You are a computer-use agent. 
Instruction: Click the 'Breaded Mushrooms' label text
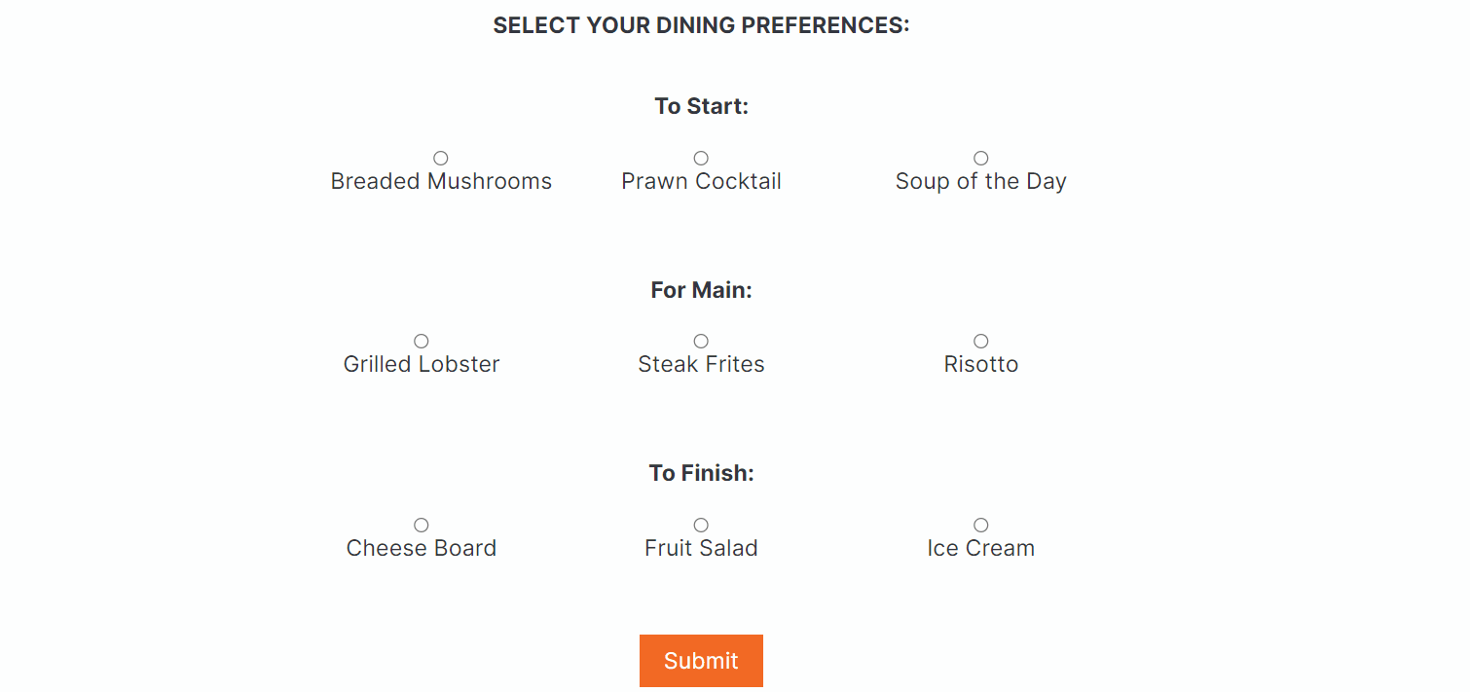coord(441,181)
